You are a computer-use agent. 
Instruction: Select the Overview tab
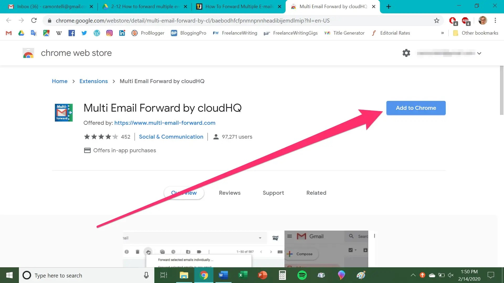[x=184, y=193]
